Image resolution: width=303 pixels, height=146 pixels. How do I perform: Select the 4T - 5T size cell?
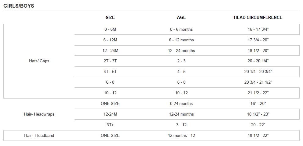pos(110,71)
